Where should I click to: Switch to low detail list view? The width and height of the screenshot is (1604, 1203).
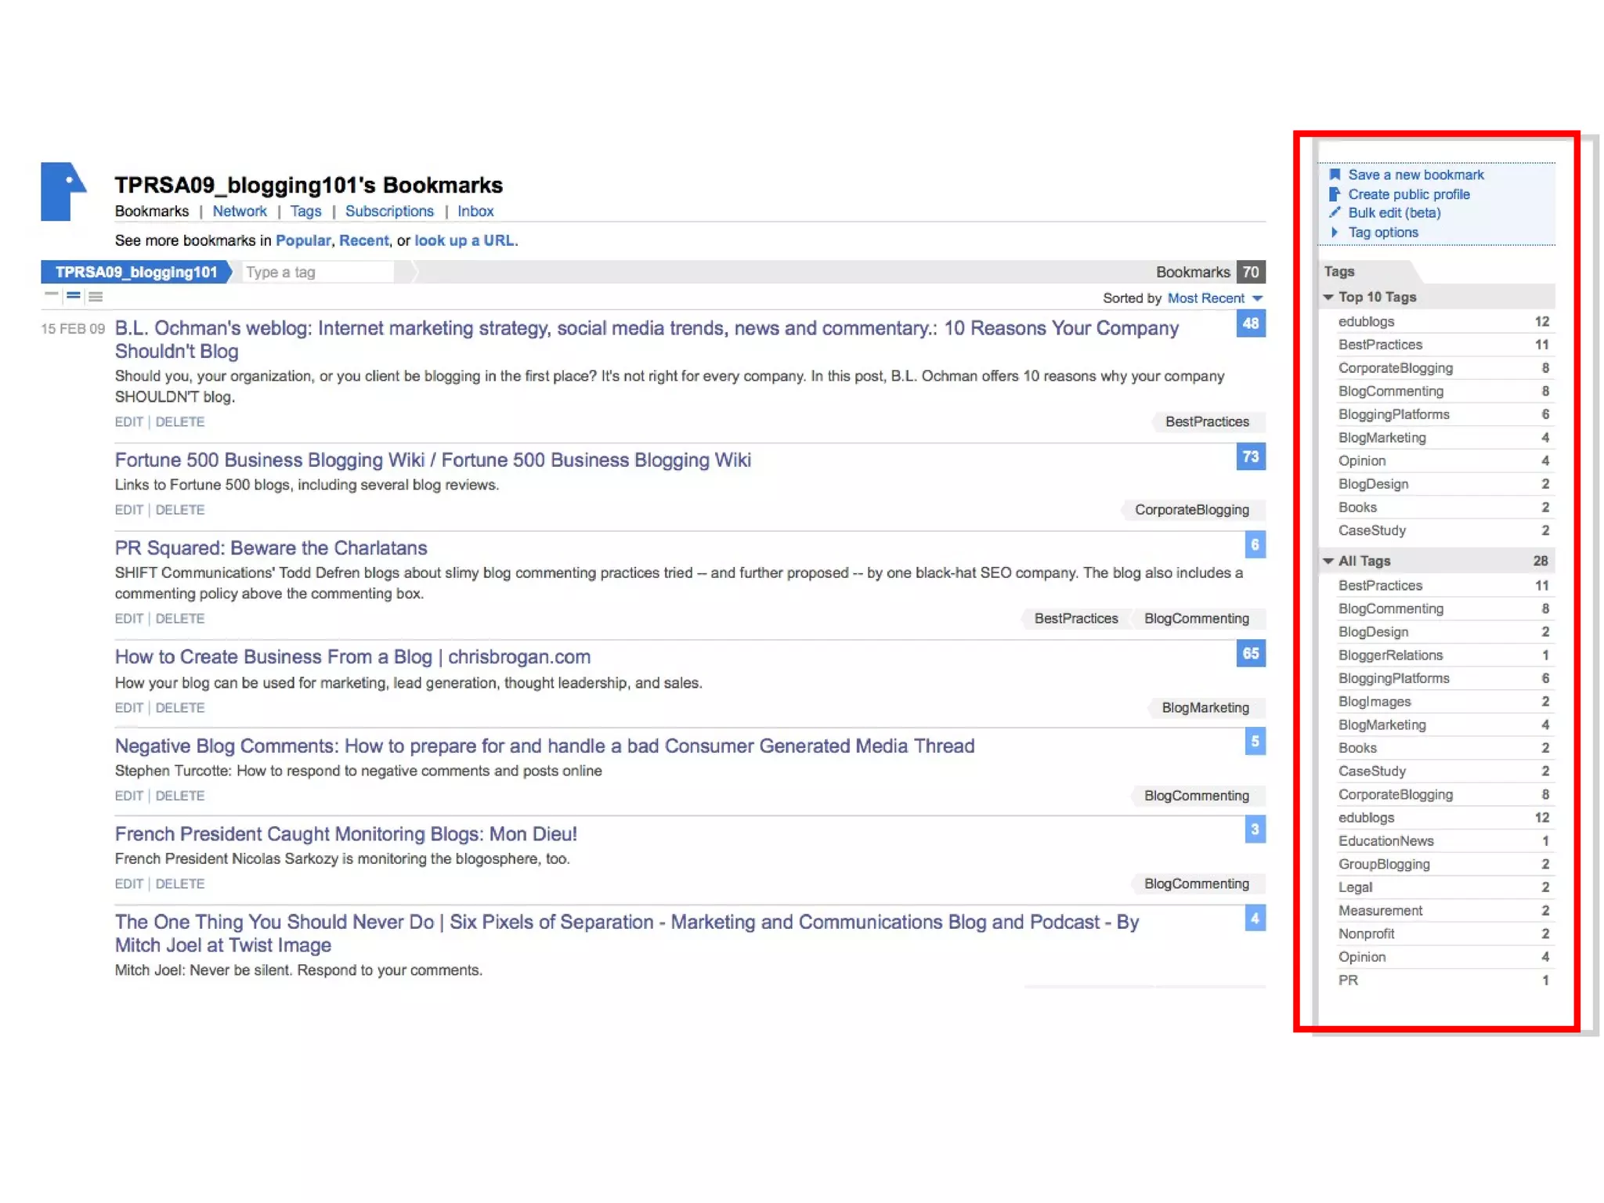(x=52, y=295)
